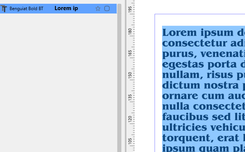The height and width of the screenshot is (152, 245).
Task: Click the text line starting with 'egestas porta'
Action: click(203, 64)
